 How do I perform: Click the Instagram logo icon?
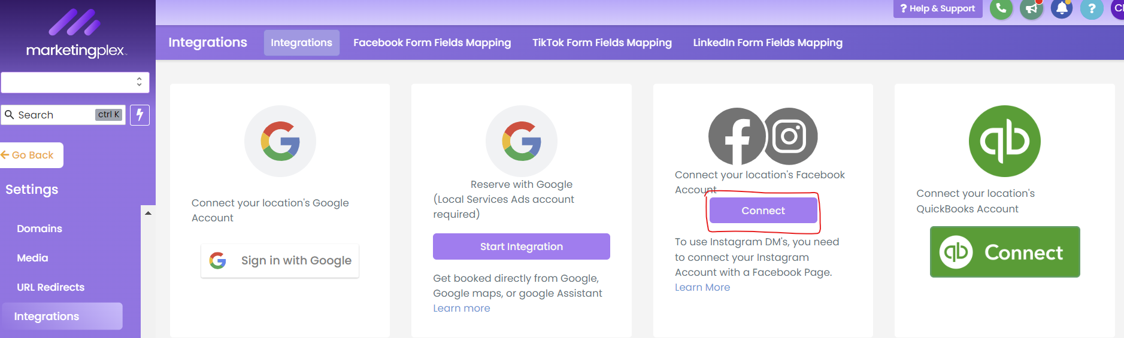[790, 136]
